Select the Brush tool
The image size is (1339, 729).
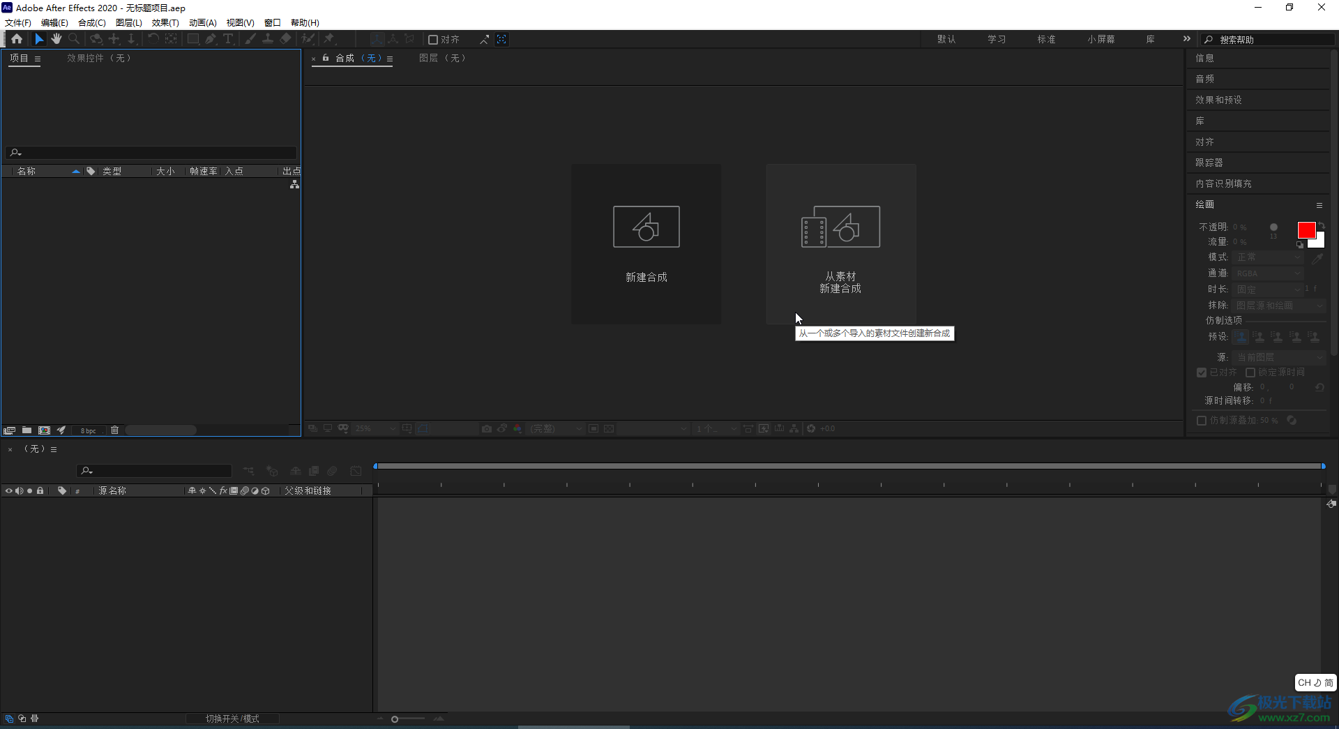click(250, 39)
